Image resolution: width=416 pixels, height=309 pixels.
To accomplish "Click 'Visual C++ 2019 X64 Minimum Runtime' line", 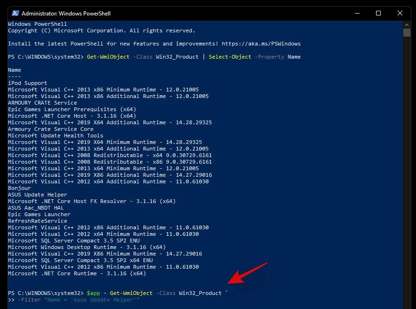I will [x=105, y=142].
